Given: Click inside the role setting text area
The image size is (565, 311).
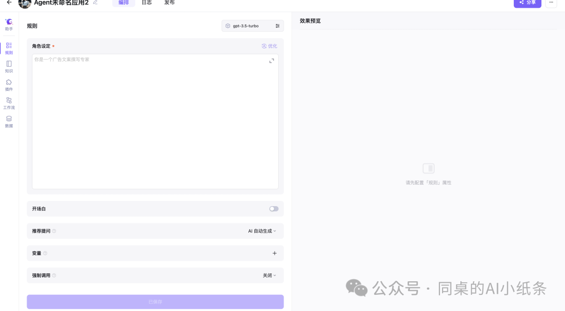Looking at the screenshot, I should tap(155, 120).
